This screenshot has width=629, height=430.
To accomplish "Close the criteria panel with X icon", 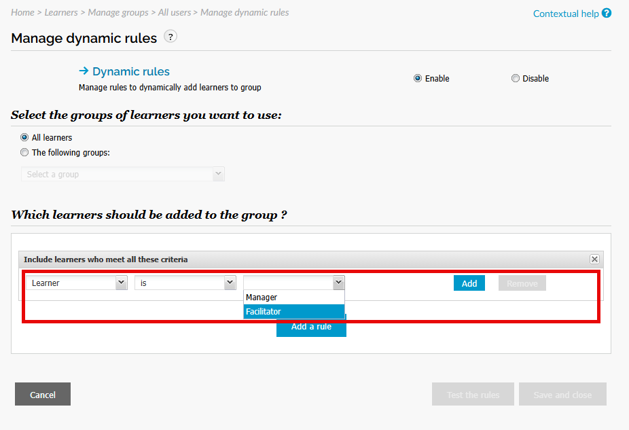I will (x=594, y=259).
